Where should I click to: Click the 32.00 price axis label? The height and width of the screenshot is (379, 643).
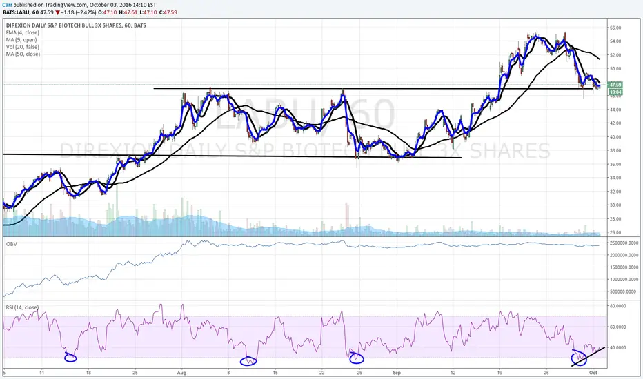pyautogui.click(x=615, y=192)
